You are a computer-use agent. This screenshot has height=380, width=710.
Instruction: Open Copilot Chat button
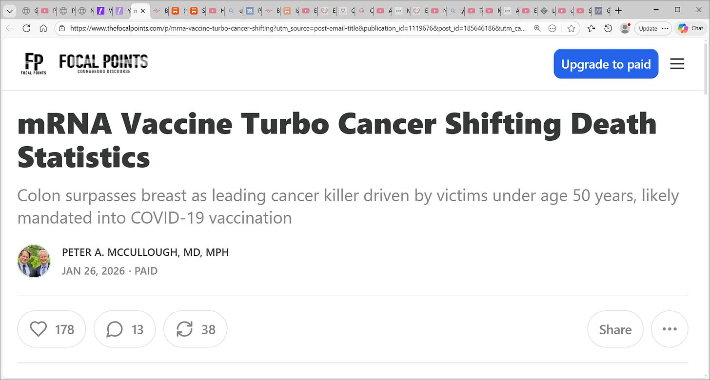690,28
